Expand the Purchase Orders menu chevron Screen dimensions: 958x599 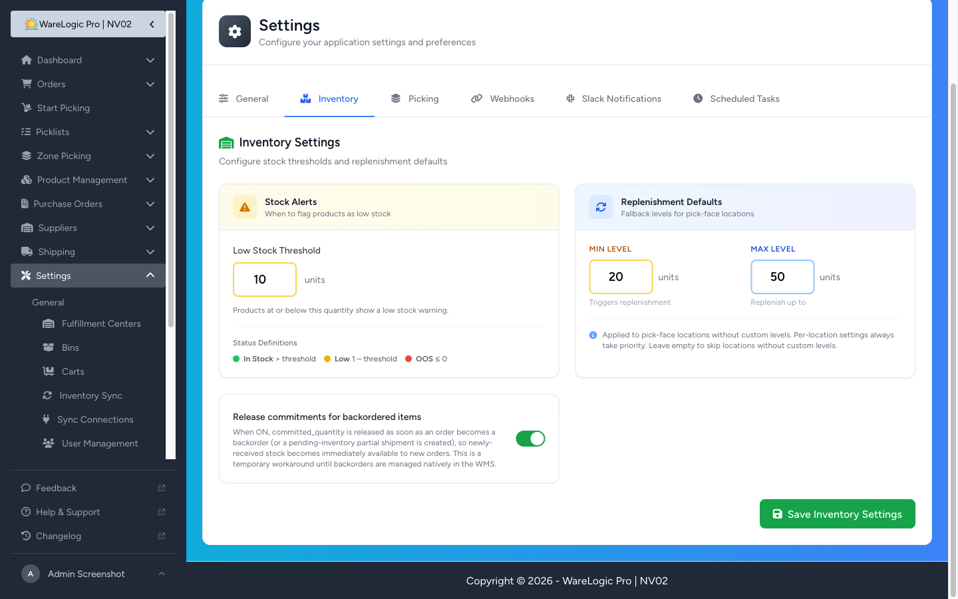pyautogui.click(x=150, y=204)
